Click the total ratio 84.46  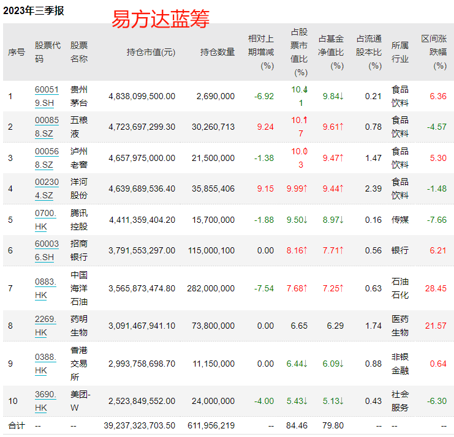[297, 426]
